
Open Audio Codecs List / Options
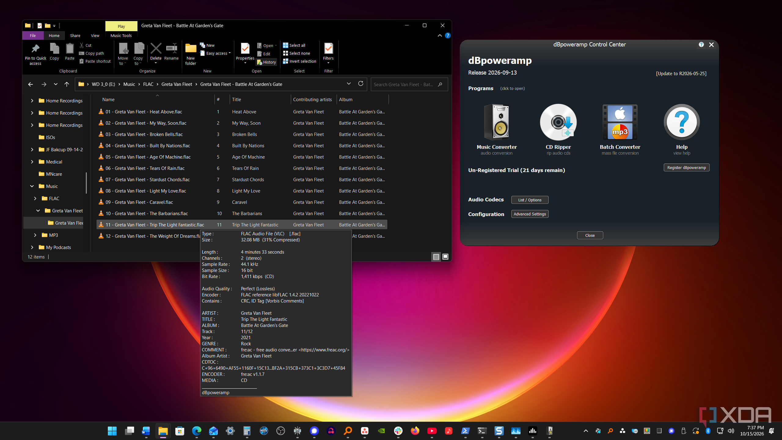[x=530, y=200]
